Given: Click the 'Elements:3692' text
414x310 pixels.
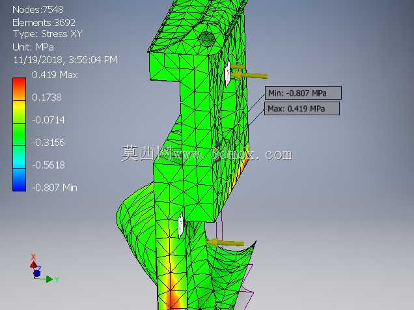Looking at the screenshot, I should [44, 23].
